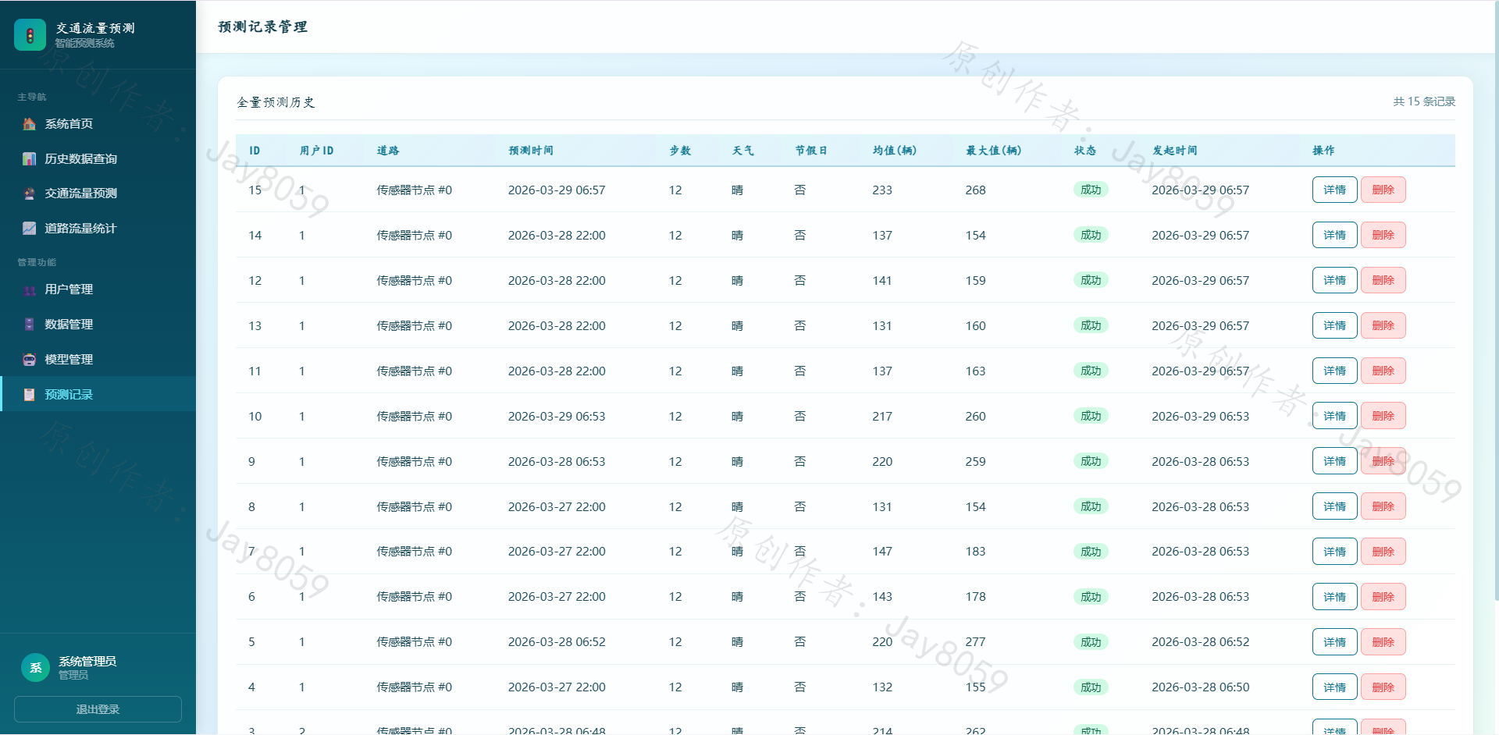1499x735 pixels.
Task: Click 删除 in row ID 8
Action: tap(1383, 506)
